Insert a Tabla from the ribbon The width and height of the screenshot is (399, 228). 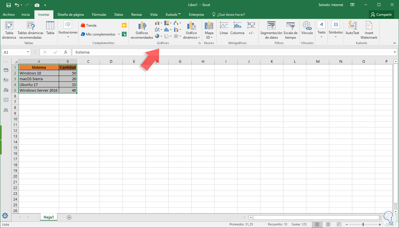[x=50, y=28]
